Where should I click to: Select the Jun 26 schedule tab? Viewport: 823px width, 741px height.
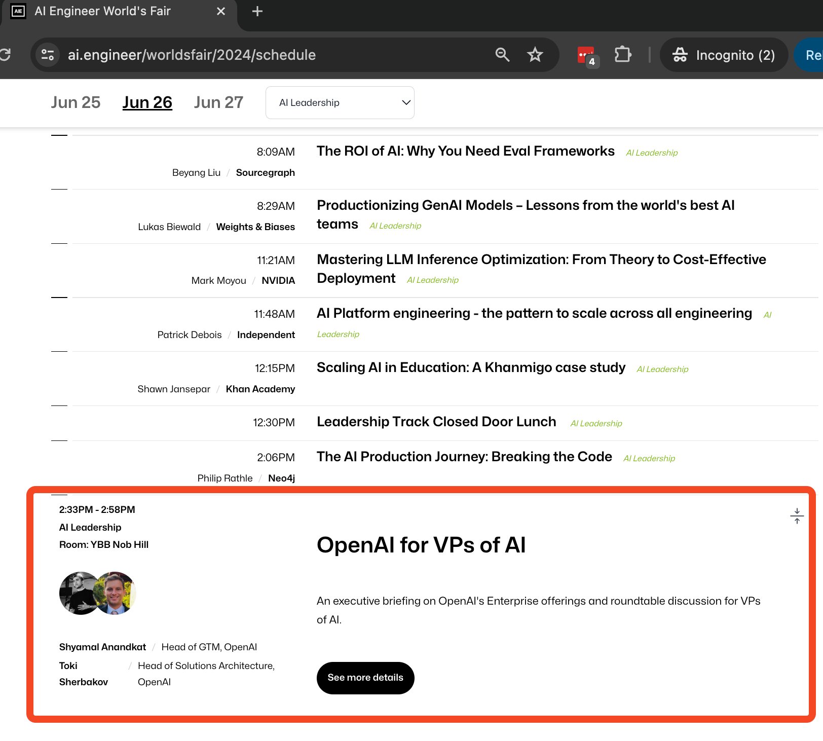tap(147, 102)
